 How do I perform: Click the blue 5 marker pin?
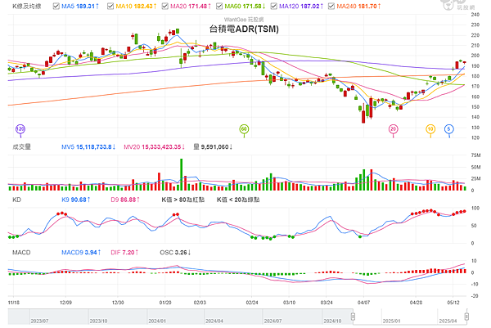click(449, 129)
